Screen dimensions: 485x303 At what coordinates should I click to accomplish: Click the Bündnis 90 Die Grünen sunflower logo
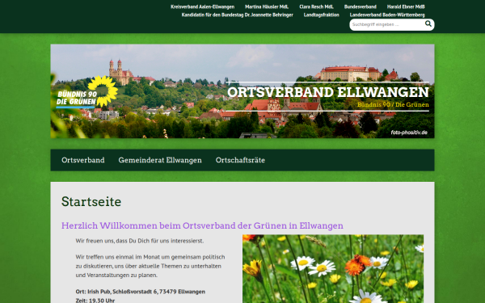tap(87, 92)
